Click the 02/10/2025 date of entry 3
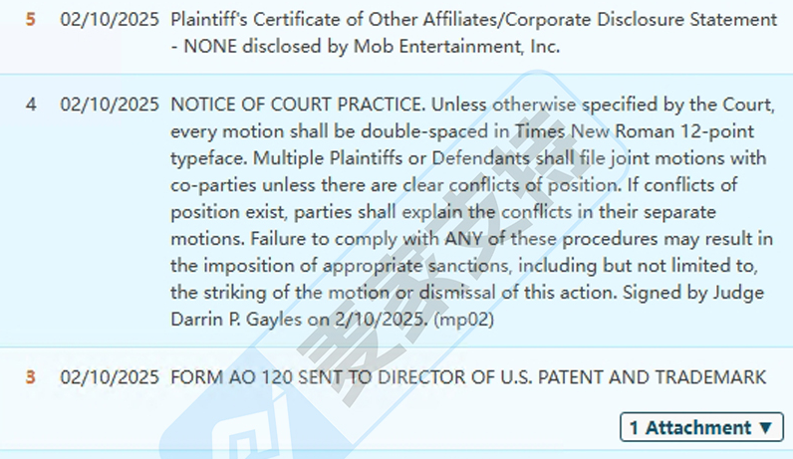 tap(110, 377)
